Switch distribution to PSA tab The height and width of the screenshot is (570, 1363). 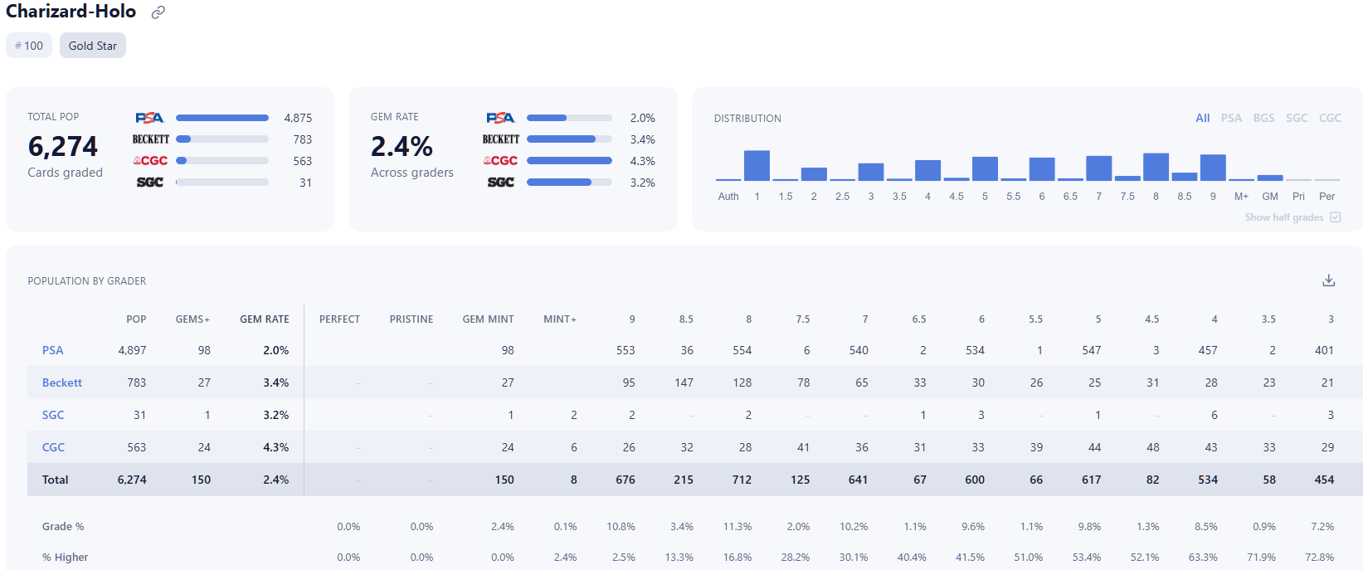1231,118
